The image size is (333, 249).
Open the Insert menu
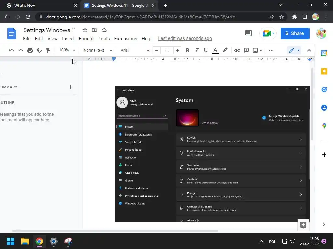68,39
